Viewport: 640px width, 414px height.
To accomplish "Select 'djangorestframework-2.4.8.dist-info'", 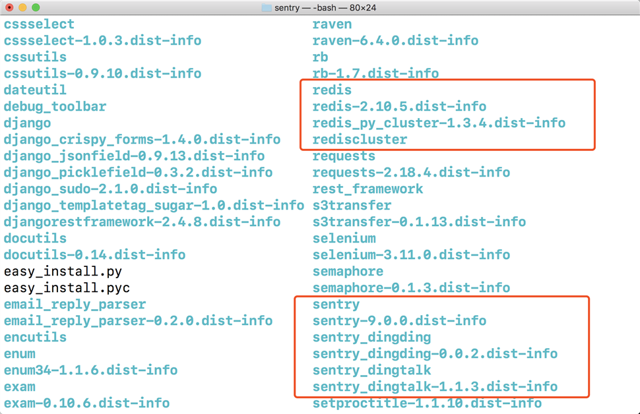I will click(142, 222).
